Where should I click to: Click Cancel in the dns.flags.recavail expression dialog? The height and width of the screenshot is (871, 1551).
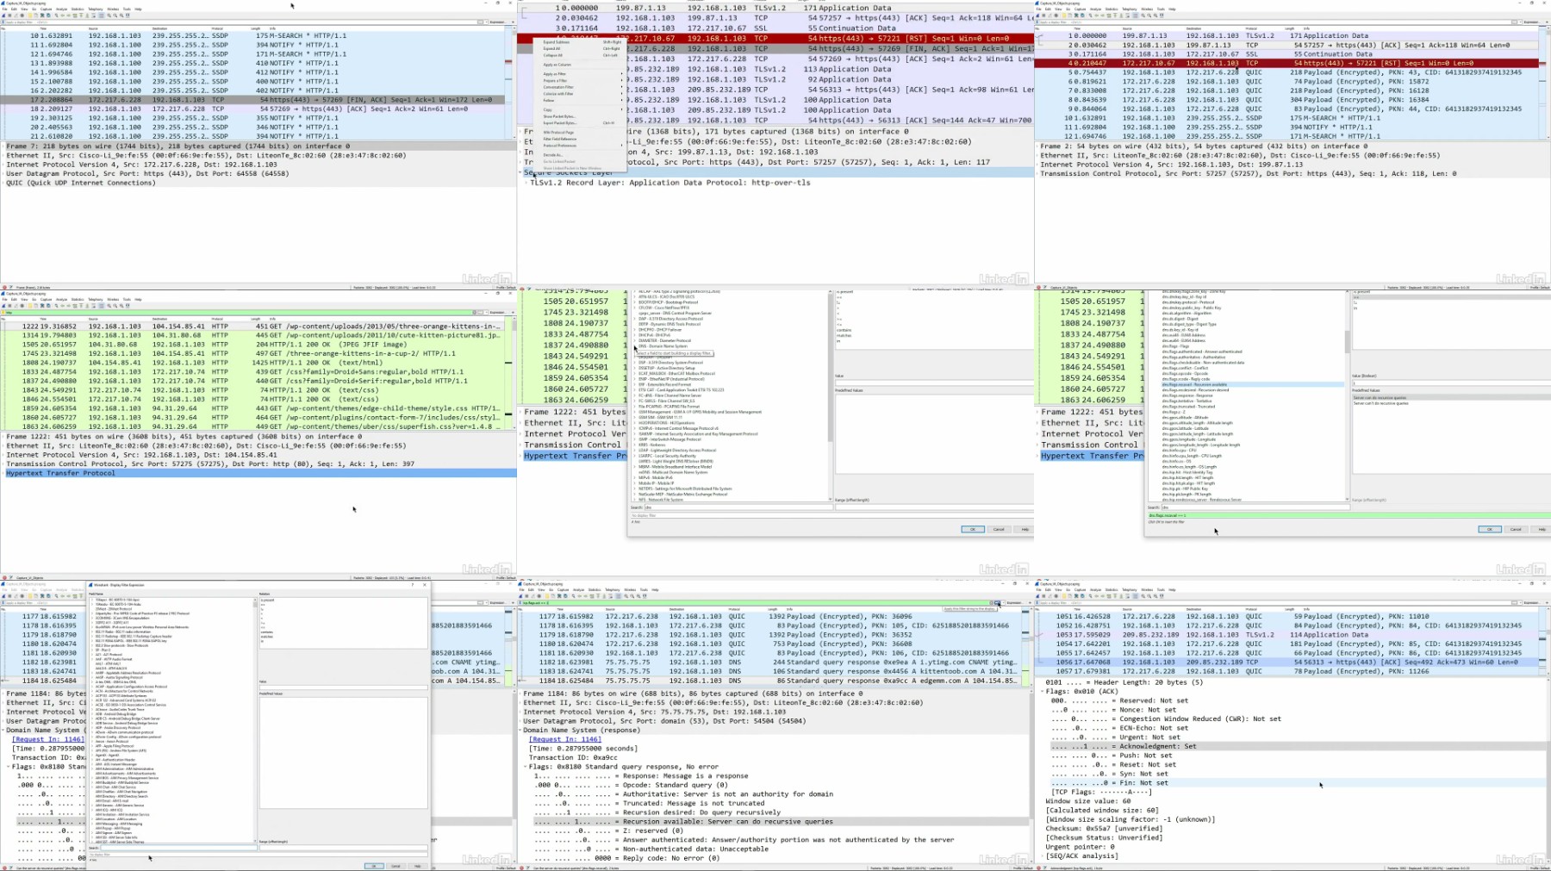1515,529
